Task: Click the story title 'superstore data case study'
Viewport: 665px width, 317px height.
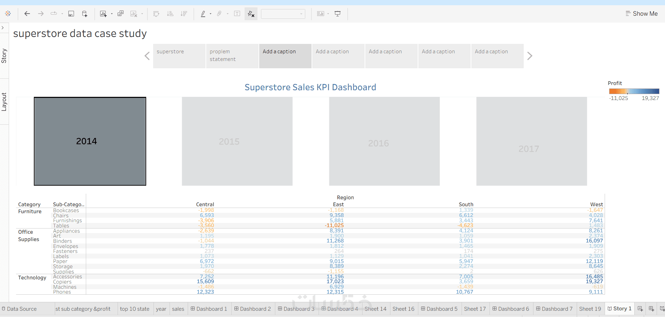Action: point(80,33)
